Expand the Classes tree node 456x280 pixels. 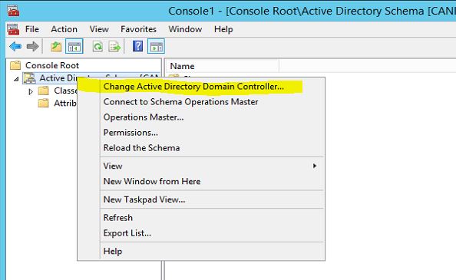pyautogui.click(x=31, y=91)
